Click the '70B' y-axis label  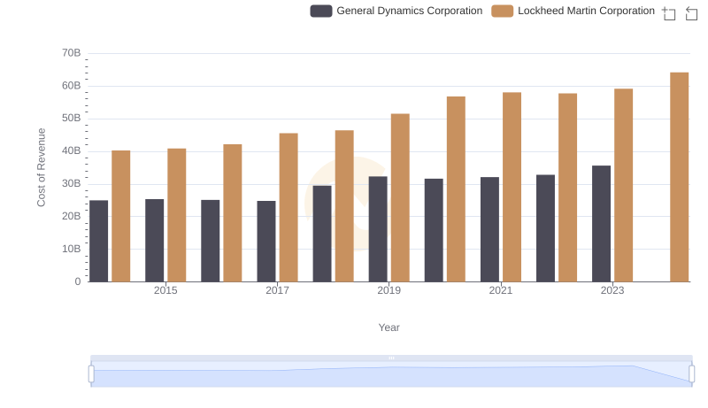(x=72, y=53)
